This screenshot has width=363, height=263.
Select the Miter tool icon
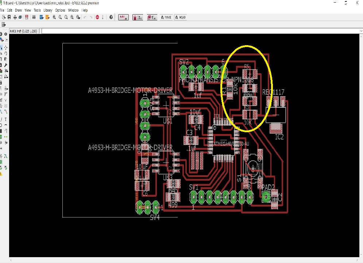tap(6, 94)
